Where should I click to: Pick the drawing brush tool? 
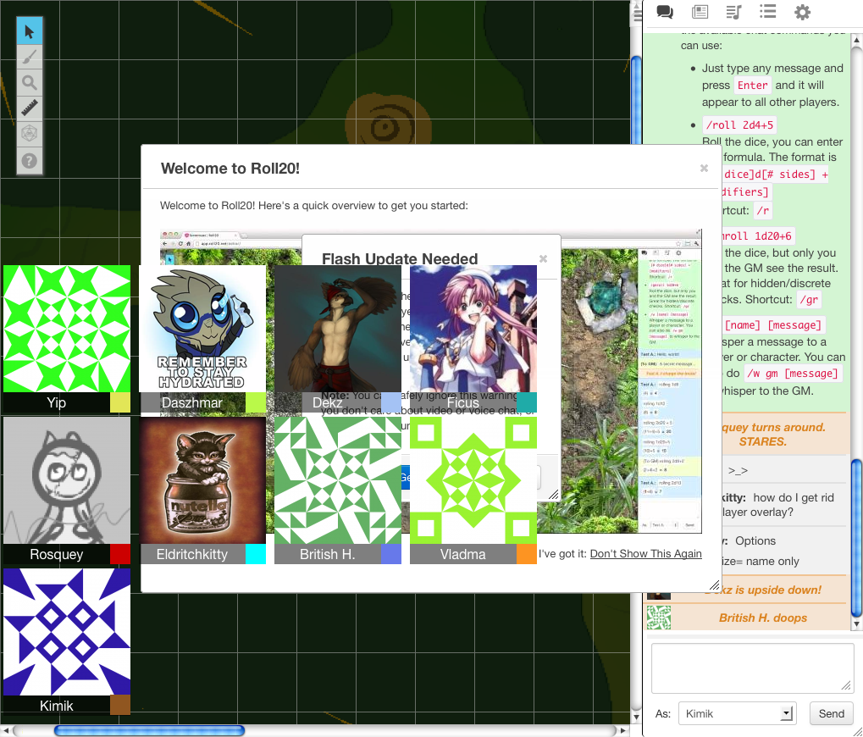(x=30, y=58)
